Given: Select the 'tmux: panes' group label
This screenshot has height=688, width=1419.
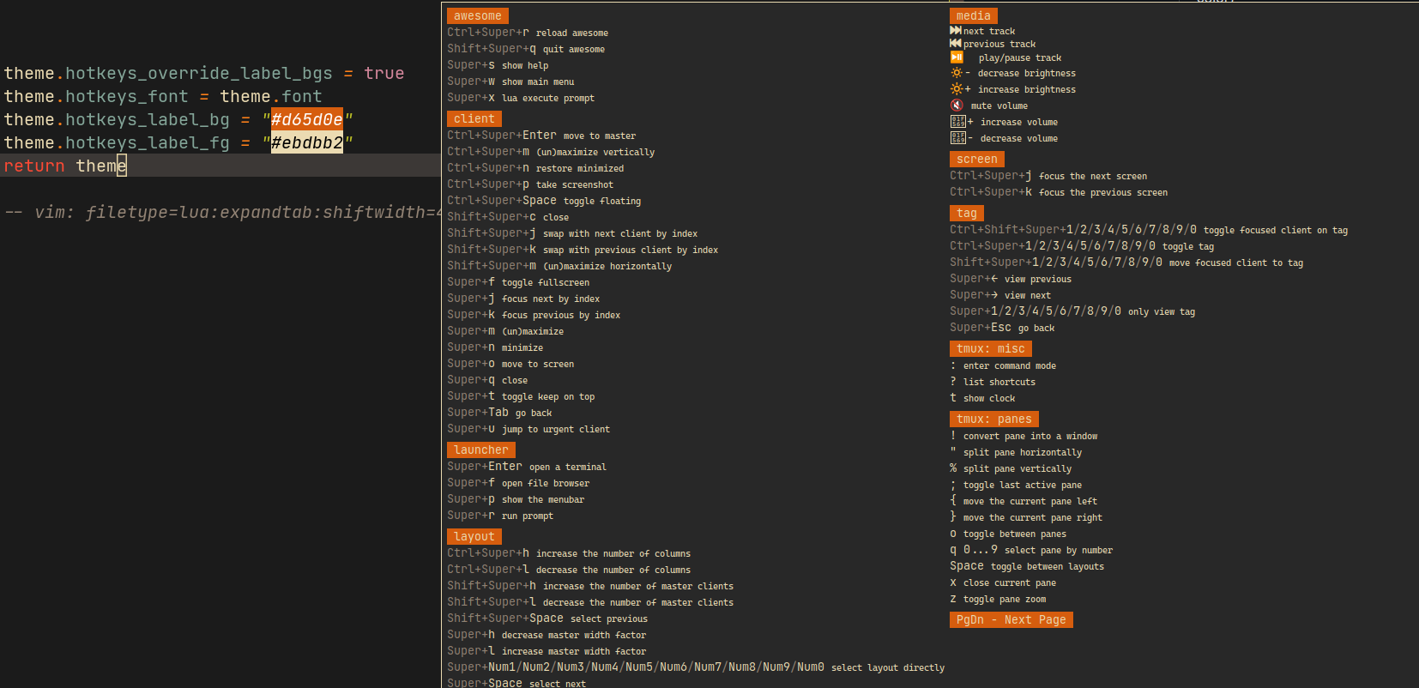Looking at the screenshot, I should 994,419.
